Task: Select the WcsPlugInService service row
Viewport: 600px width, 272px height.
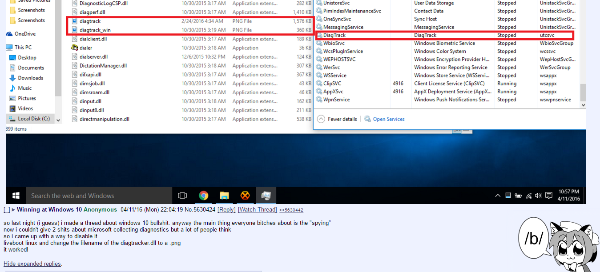Action: pyautogui.click(x=447, y=52)
